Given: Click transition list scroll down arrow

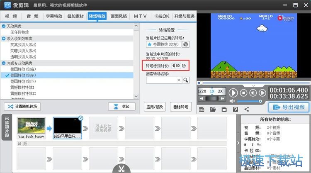Looking at the screenshot, I should tap(136, 96).
